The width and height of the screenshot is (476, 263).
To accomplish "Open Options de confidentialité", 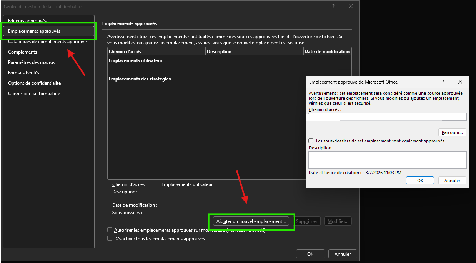I will [x=35, y=83].
